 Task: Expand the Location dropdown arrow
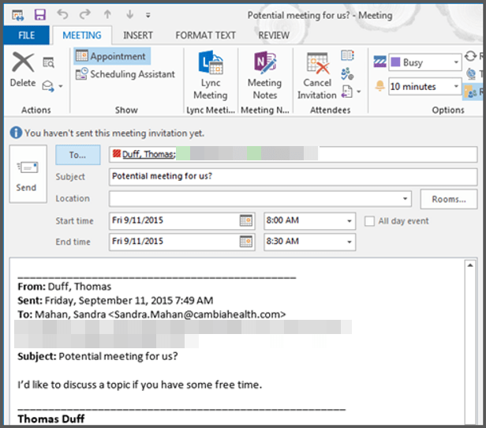tap(405, 199)
